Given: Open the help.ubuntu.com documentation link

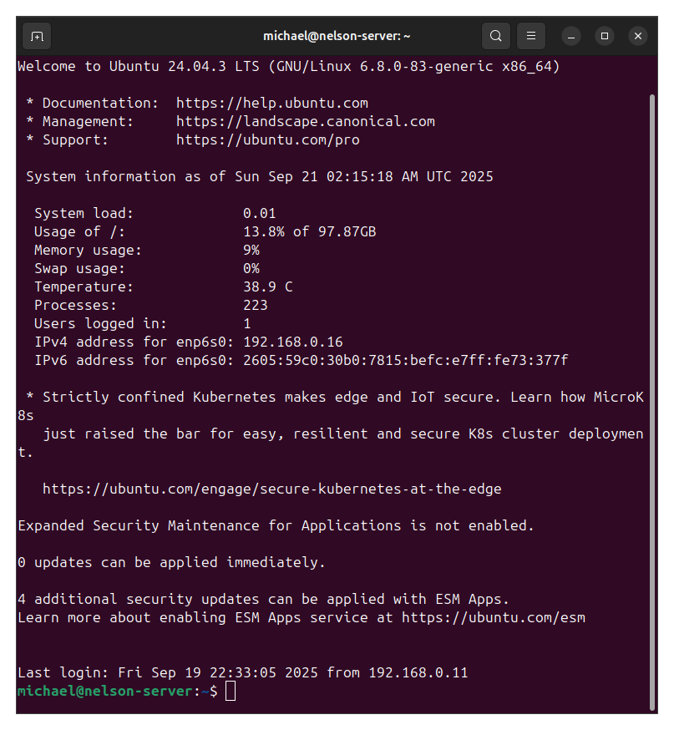Looking at the screenshot, I should pos(271,104).
